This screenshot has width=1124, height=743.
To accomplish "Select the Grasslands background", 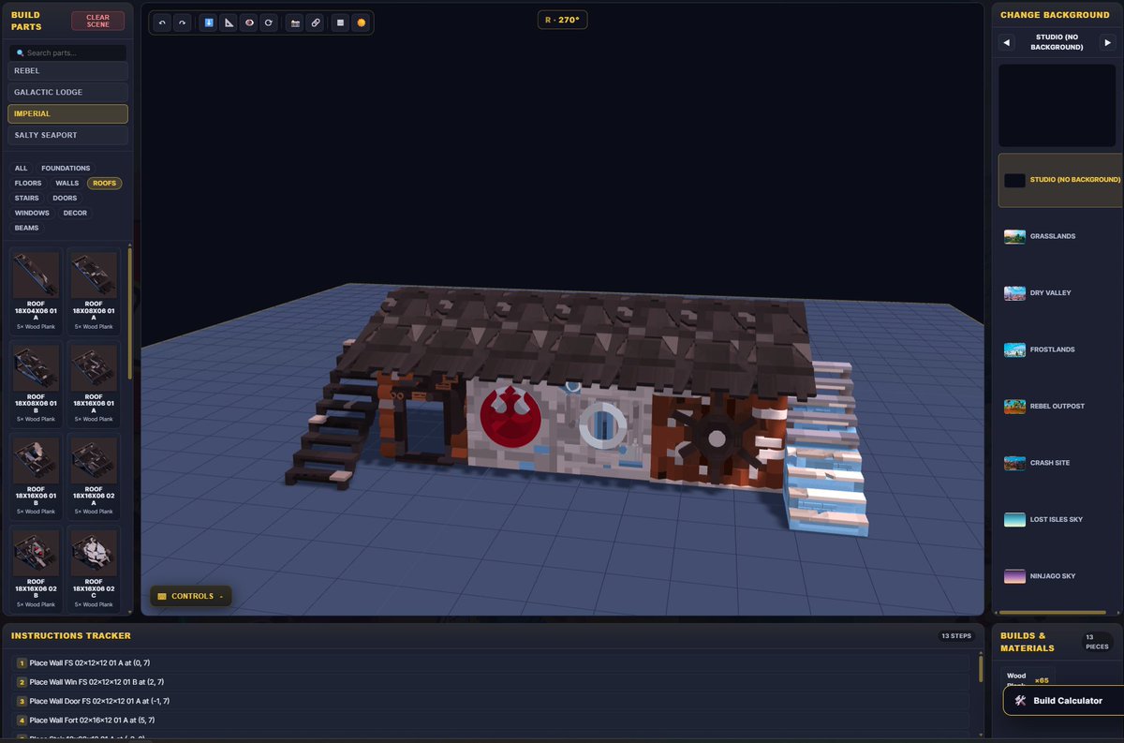I will point(1061,236).
